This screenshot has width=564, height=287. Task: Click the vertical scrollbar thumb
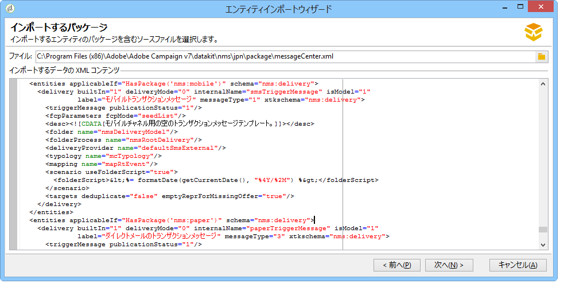[543, 230]
